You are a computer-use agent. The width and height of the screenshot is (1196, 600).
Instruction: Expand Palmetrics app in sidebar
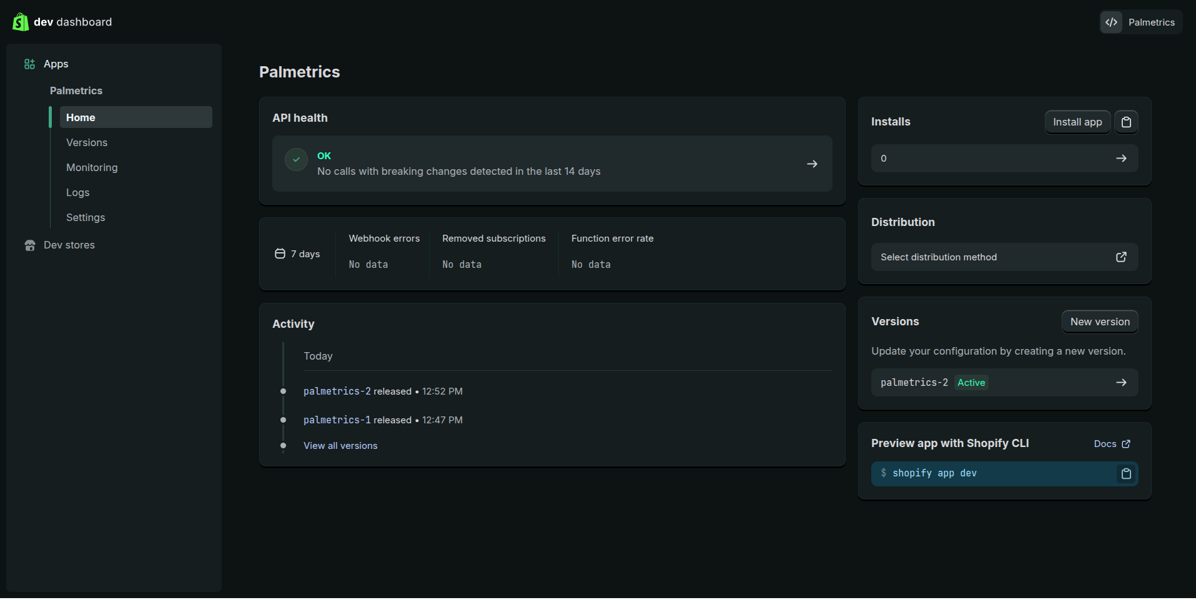coord(76,91)
